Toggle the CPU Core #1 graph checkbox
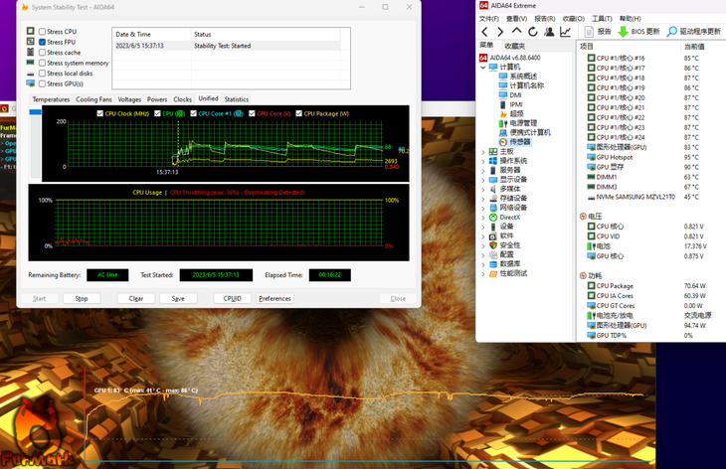Viewport: 726px width, 469px height. pos(194,113)
